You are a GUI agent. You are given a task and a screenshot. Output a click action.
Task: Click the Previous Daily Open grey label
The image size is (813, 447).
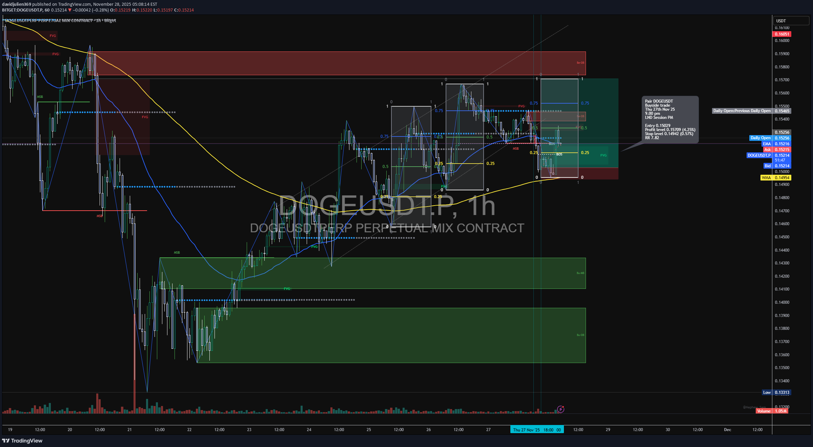pos(741,111)
